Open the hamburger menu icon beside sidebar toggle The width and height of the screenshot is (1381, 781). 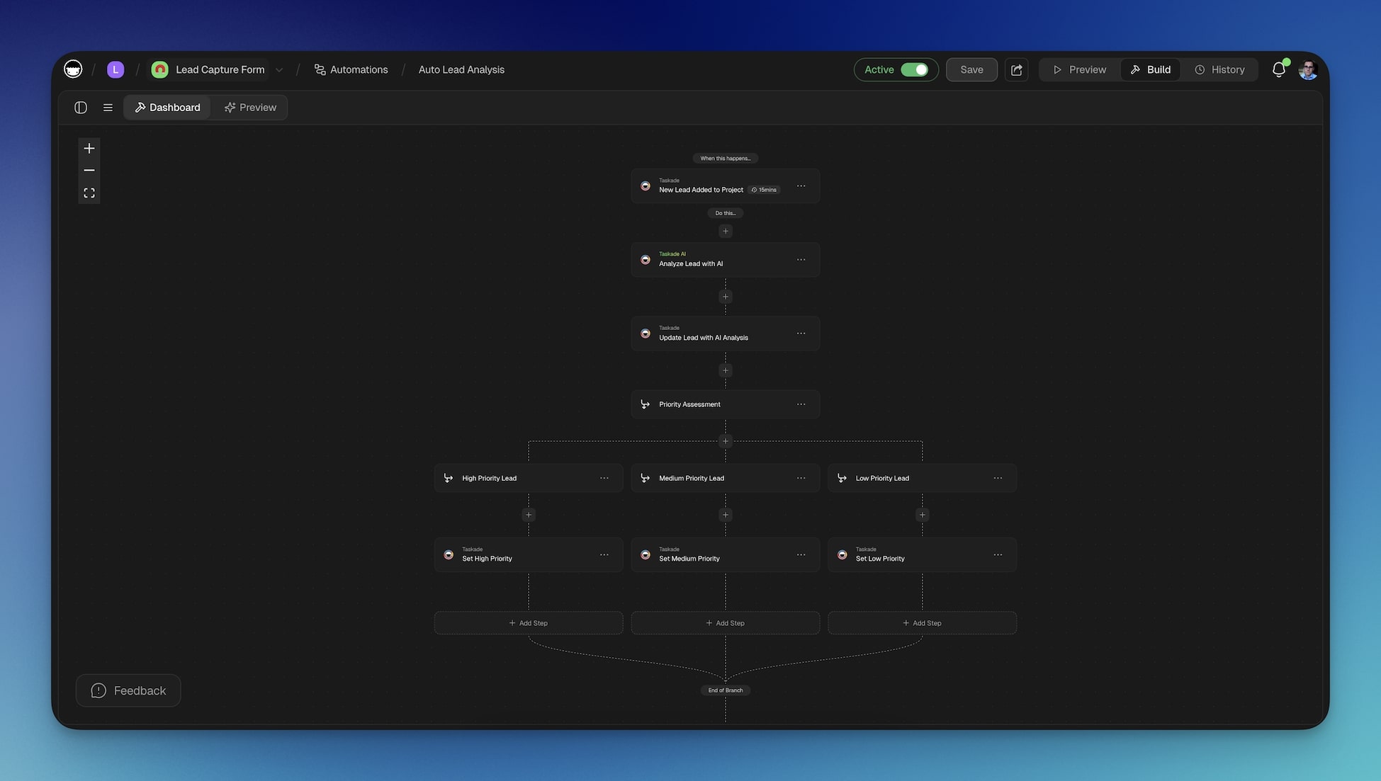(x=108, y=107)
